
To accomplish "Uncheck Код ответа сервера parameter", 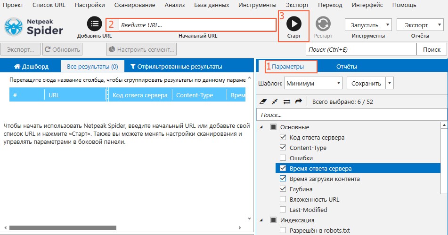I will coord(283,138).
